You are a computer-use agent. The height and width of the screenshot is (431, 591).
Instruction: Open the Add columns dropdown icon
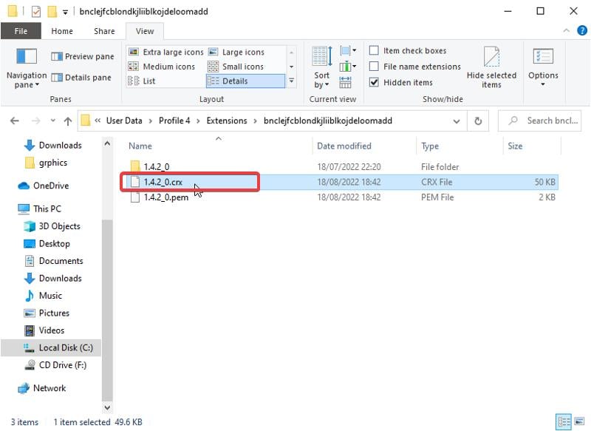pos(348,67)
